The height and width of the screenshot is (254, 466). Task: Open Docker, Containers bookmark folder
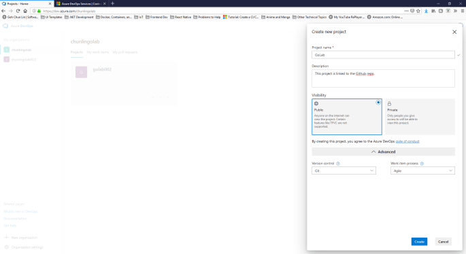[114, 17]
